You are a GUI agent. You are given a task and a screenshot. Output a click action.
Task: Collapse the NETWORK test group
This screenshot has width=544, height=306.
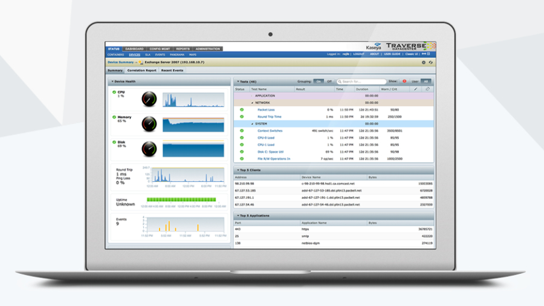(252, 103)
